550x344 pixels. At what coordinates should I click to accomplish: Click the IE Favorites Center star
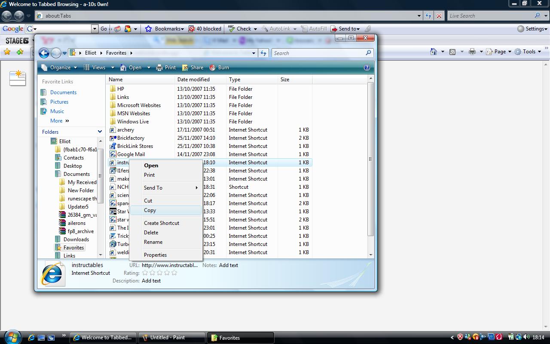[7, 52]
